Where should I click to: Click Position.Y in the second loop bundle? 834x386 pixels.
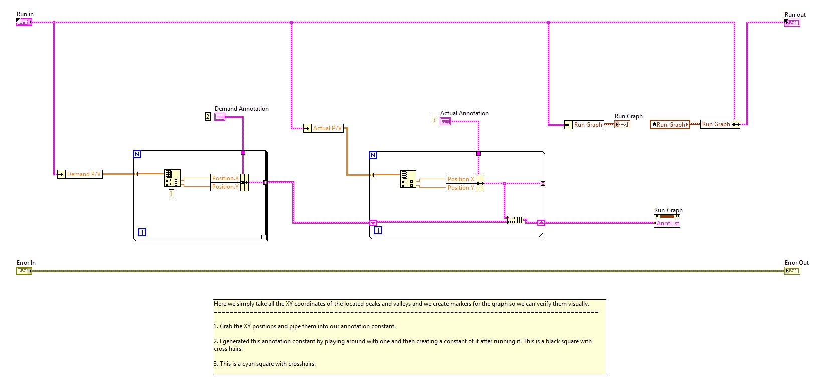(461, 188)
